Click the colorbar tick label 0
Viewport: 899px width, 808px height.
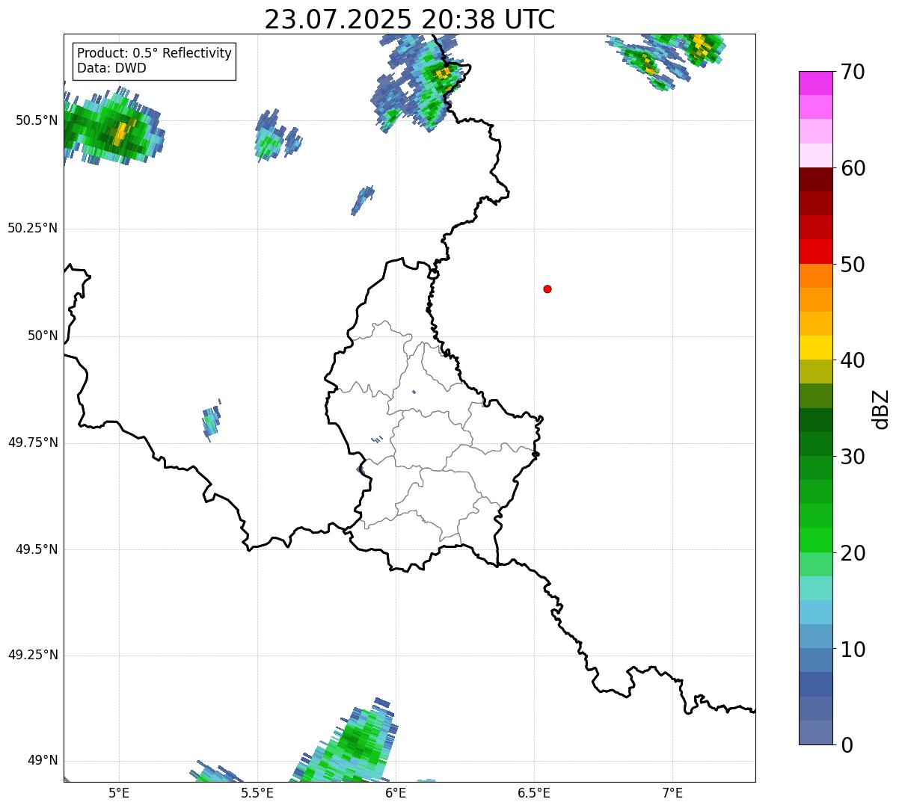tap(847, 745)
